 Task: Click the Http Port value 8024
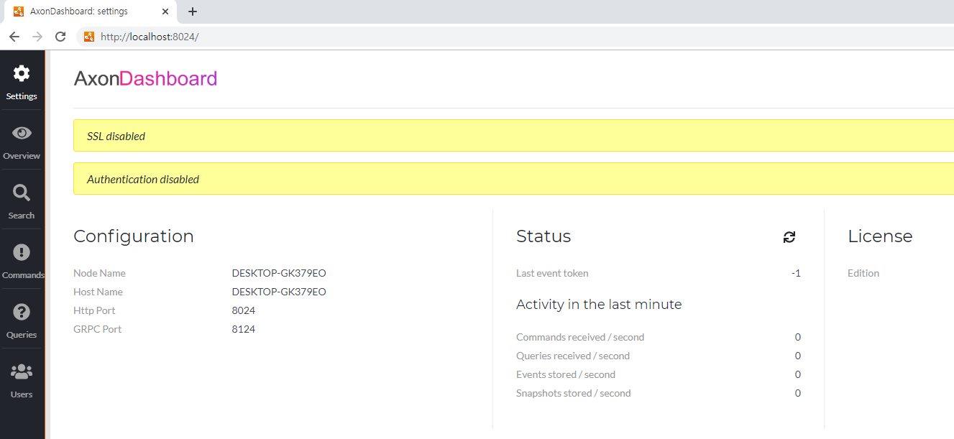point(244,310)
